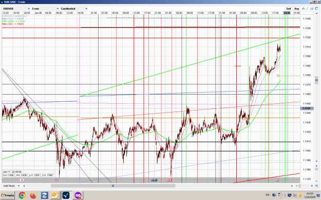321x200 pixels.
Task: Select the trend line drawing tool
Action: [307, 9]
